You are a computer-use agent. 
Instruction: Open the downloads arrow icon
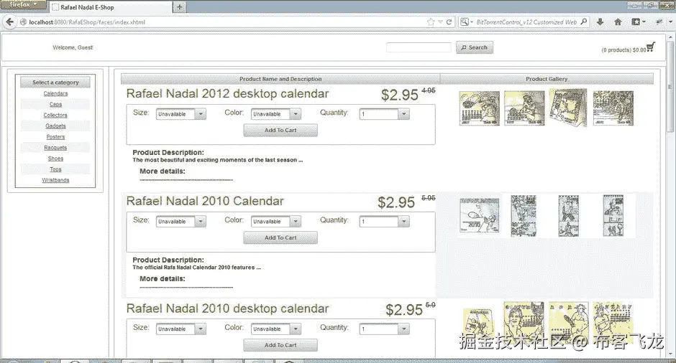click(600, 22)
